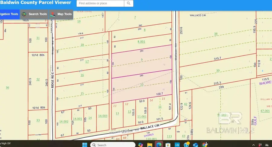The width and height of the screenshot is (272, 147).
Task: Click parcel number 14.003
Action: tap(103, 116)
